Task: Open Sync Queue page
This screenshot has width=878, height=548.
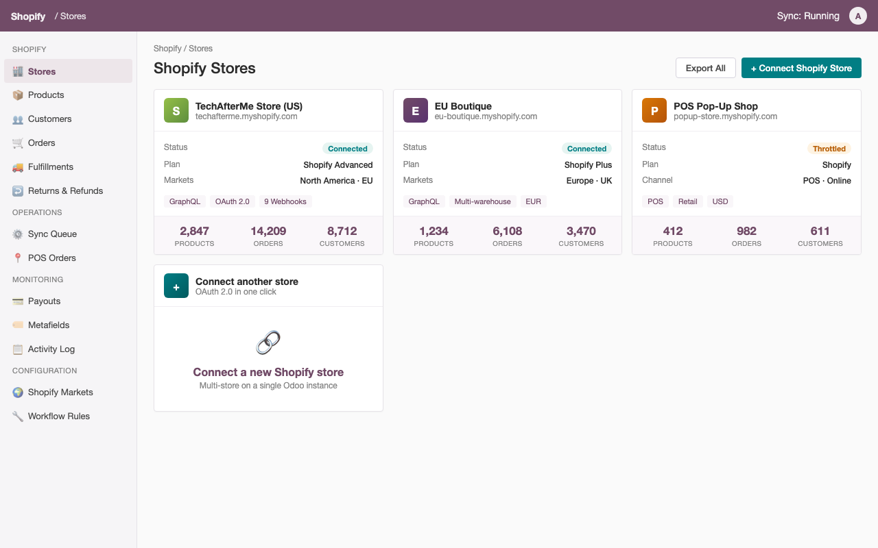Action: pos(68,234)
